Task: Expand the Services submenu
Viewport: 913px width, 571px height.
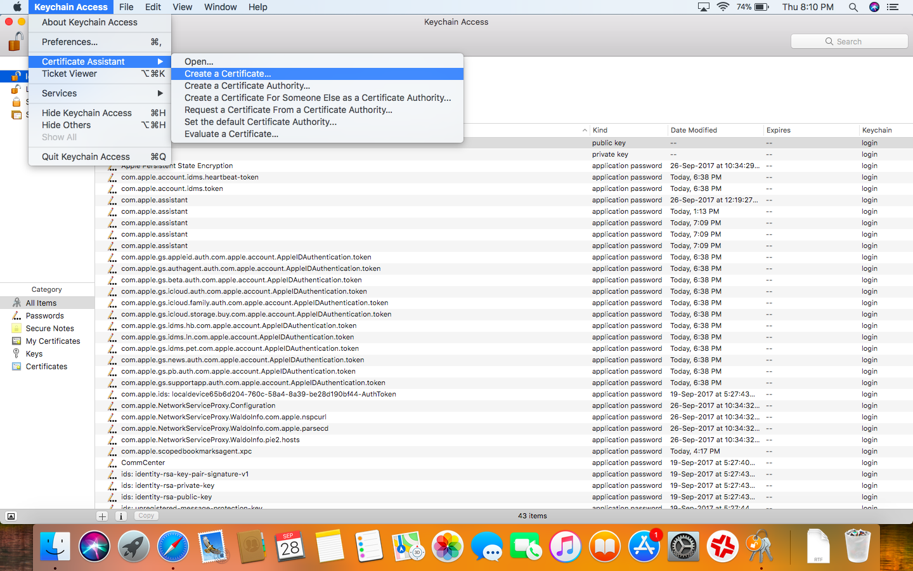Action: pyautogui.click(x=100, y=93)
